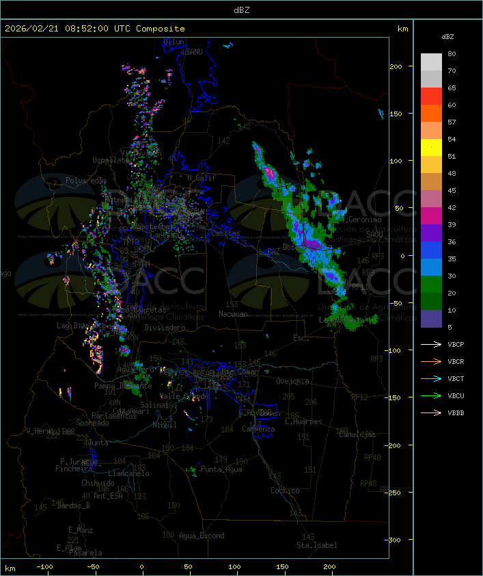Image resolution: width=483 pixels, height=576 pixels.
Task: Pick the yellow 51-54 dBZ legend swatch
Action: pyautogui.click(x=431, y=148)
